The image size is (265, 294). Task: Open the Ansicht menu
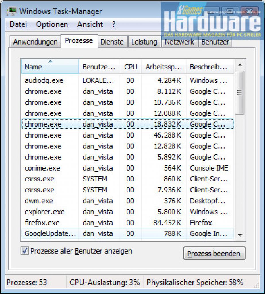point(90,25)
